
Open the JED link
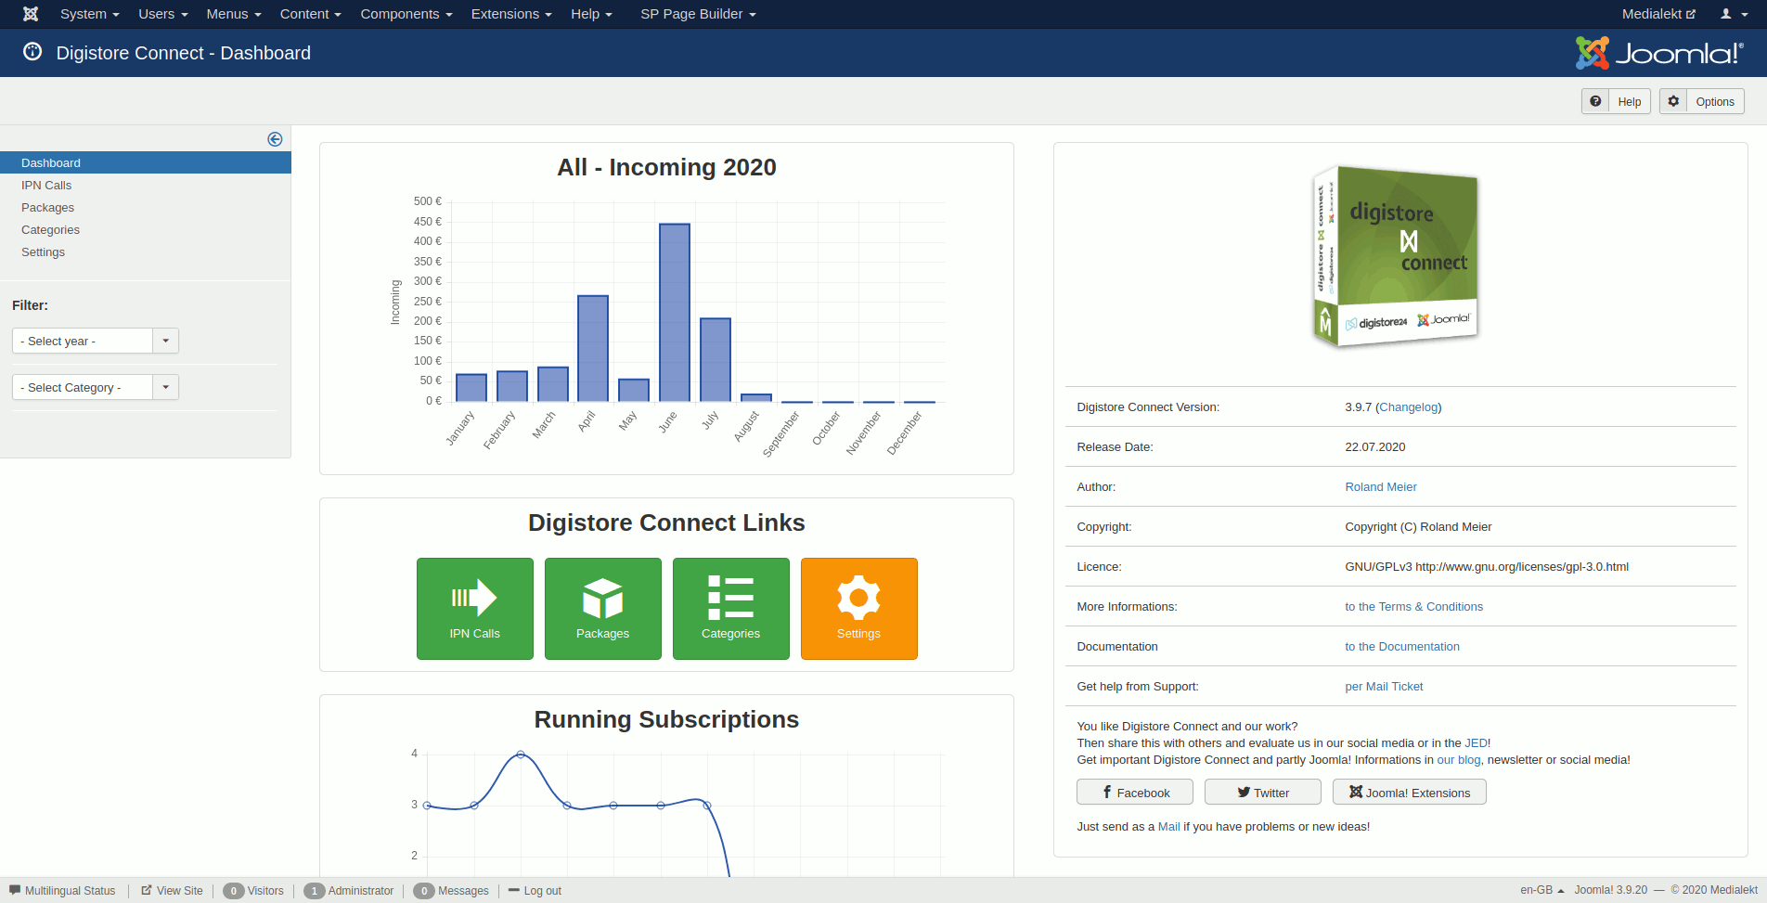(x=1476, y=742)
